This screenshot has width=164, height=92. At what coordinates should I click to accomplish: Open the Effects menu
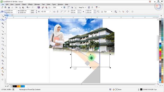pyautogui.click(x=30, y=4)
